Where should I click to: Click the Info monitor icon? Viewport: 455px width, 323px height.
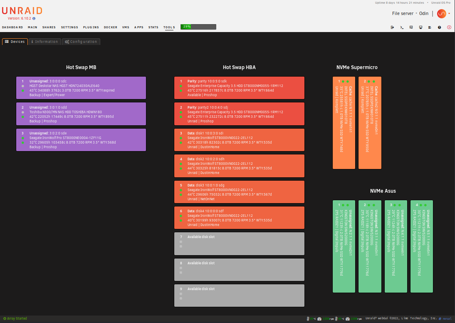click(x=420, y=27)
